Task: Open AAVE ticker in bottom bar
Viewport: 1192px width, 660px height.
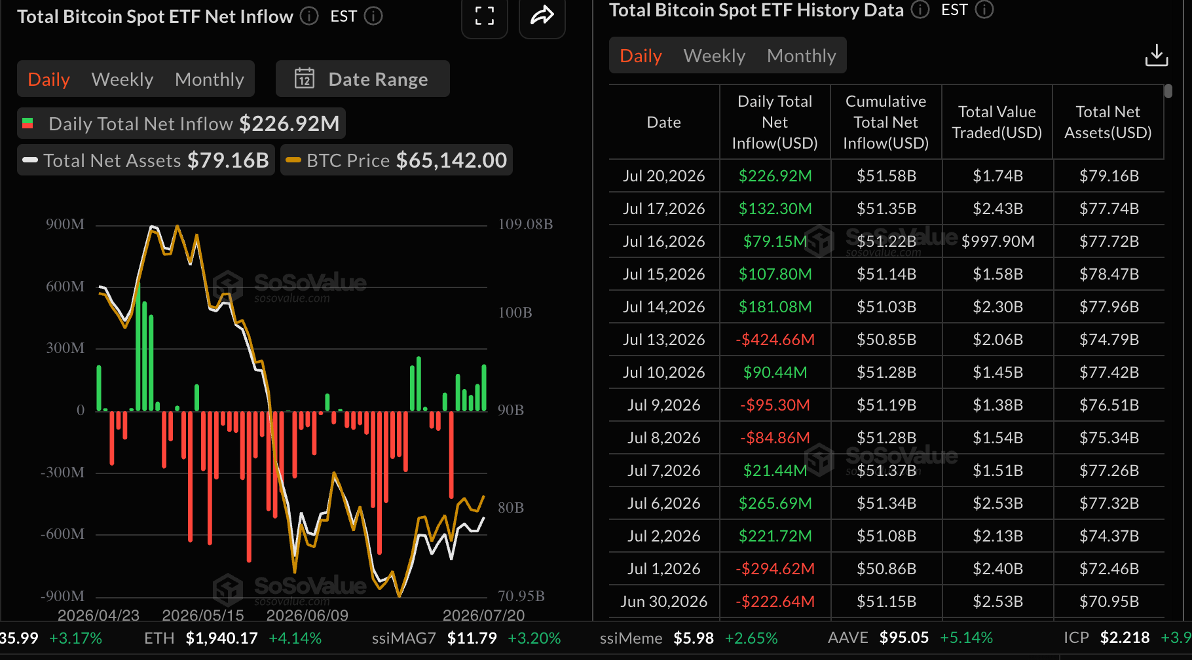Action: click(910, 638)
